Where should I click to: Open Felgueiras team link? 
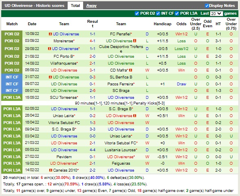(x=121, y=163)
